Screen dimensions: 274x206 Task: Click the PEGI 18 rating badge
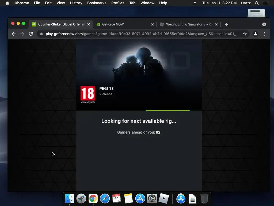(x=88, y=95)
